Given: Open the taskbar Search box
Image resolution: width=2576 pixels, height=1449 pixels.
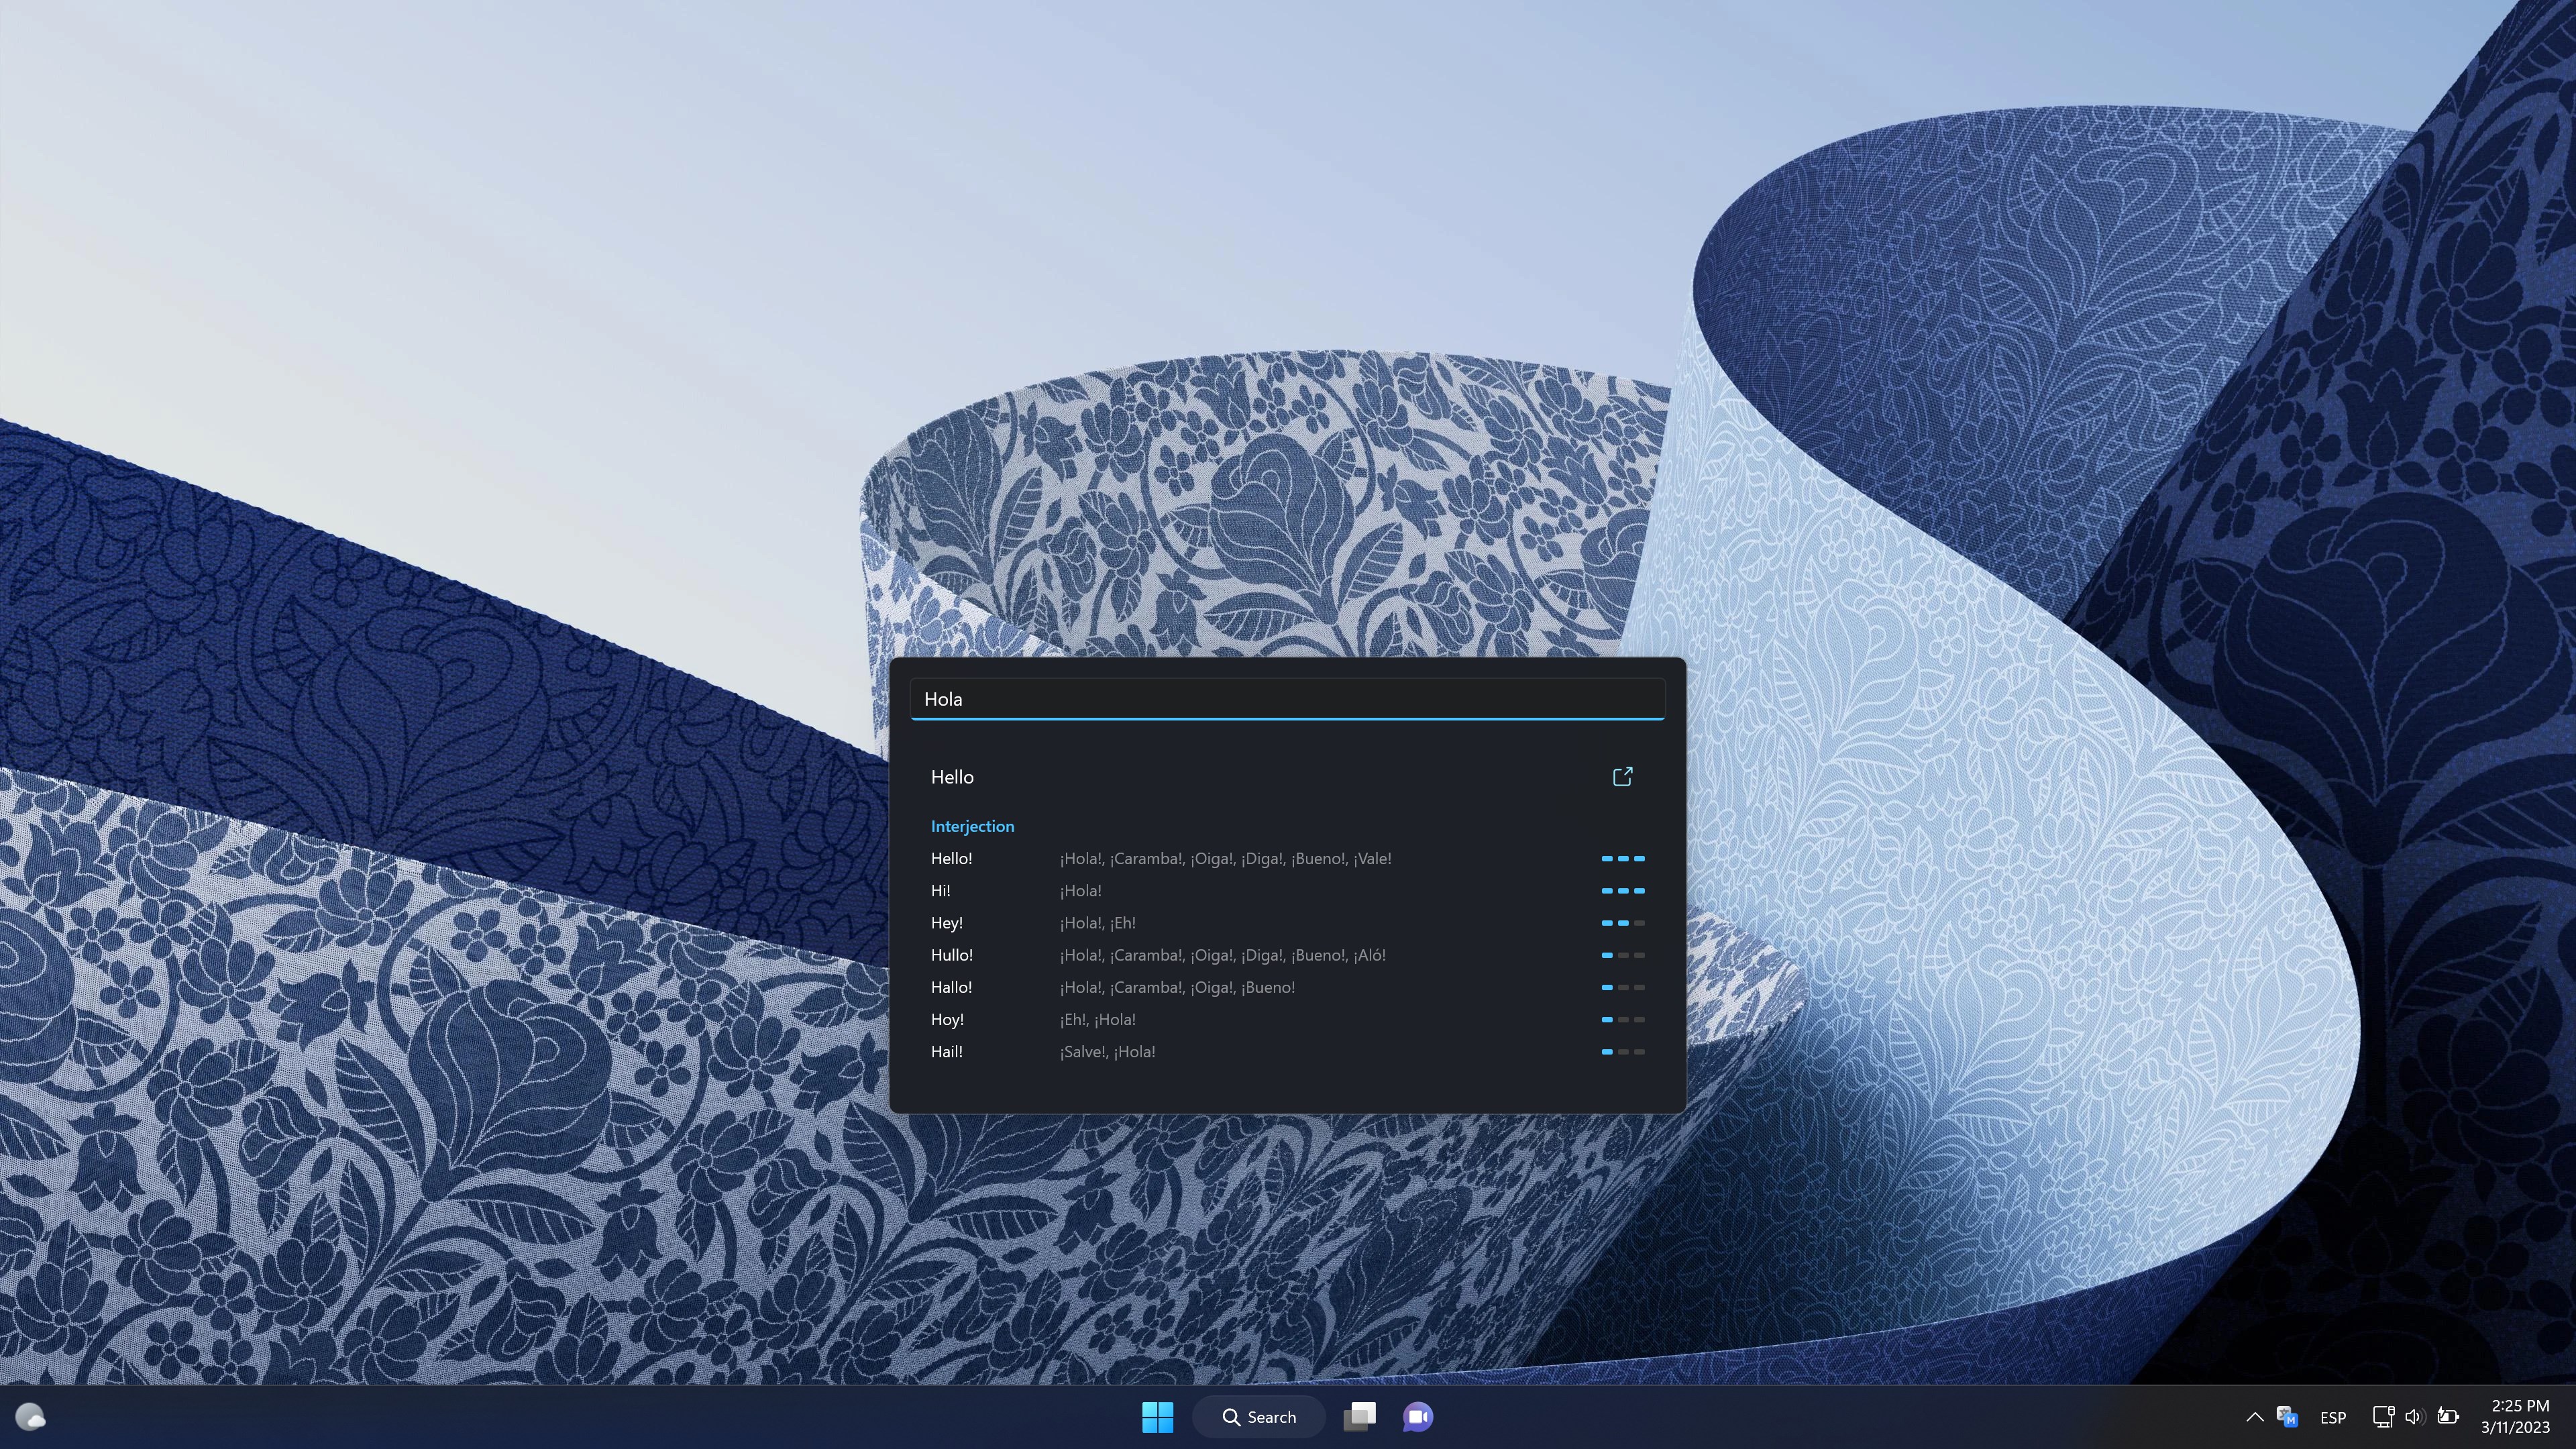Looking at the screenshot, I should 1258,1417.
